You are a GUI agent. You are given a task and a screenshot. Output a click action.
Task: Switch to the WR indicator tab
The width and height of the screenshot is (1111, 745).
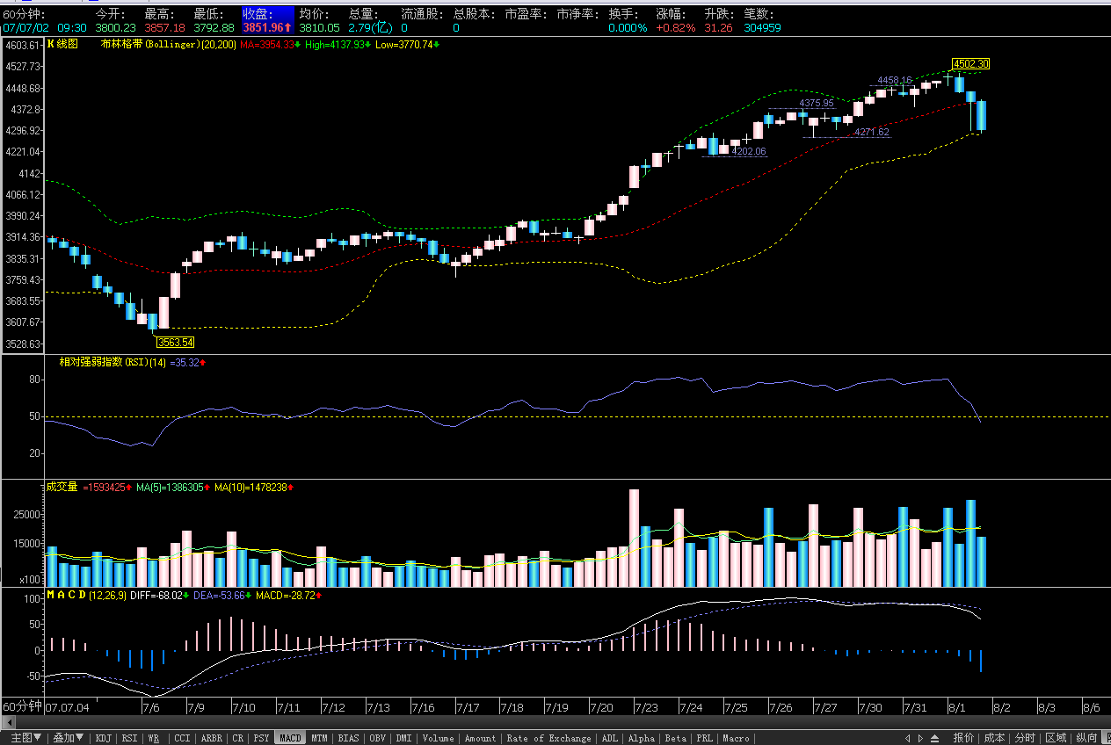click(154, 739)
